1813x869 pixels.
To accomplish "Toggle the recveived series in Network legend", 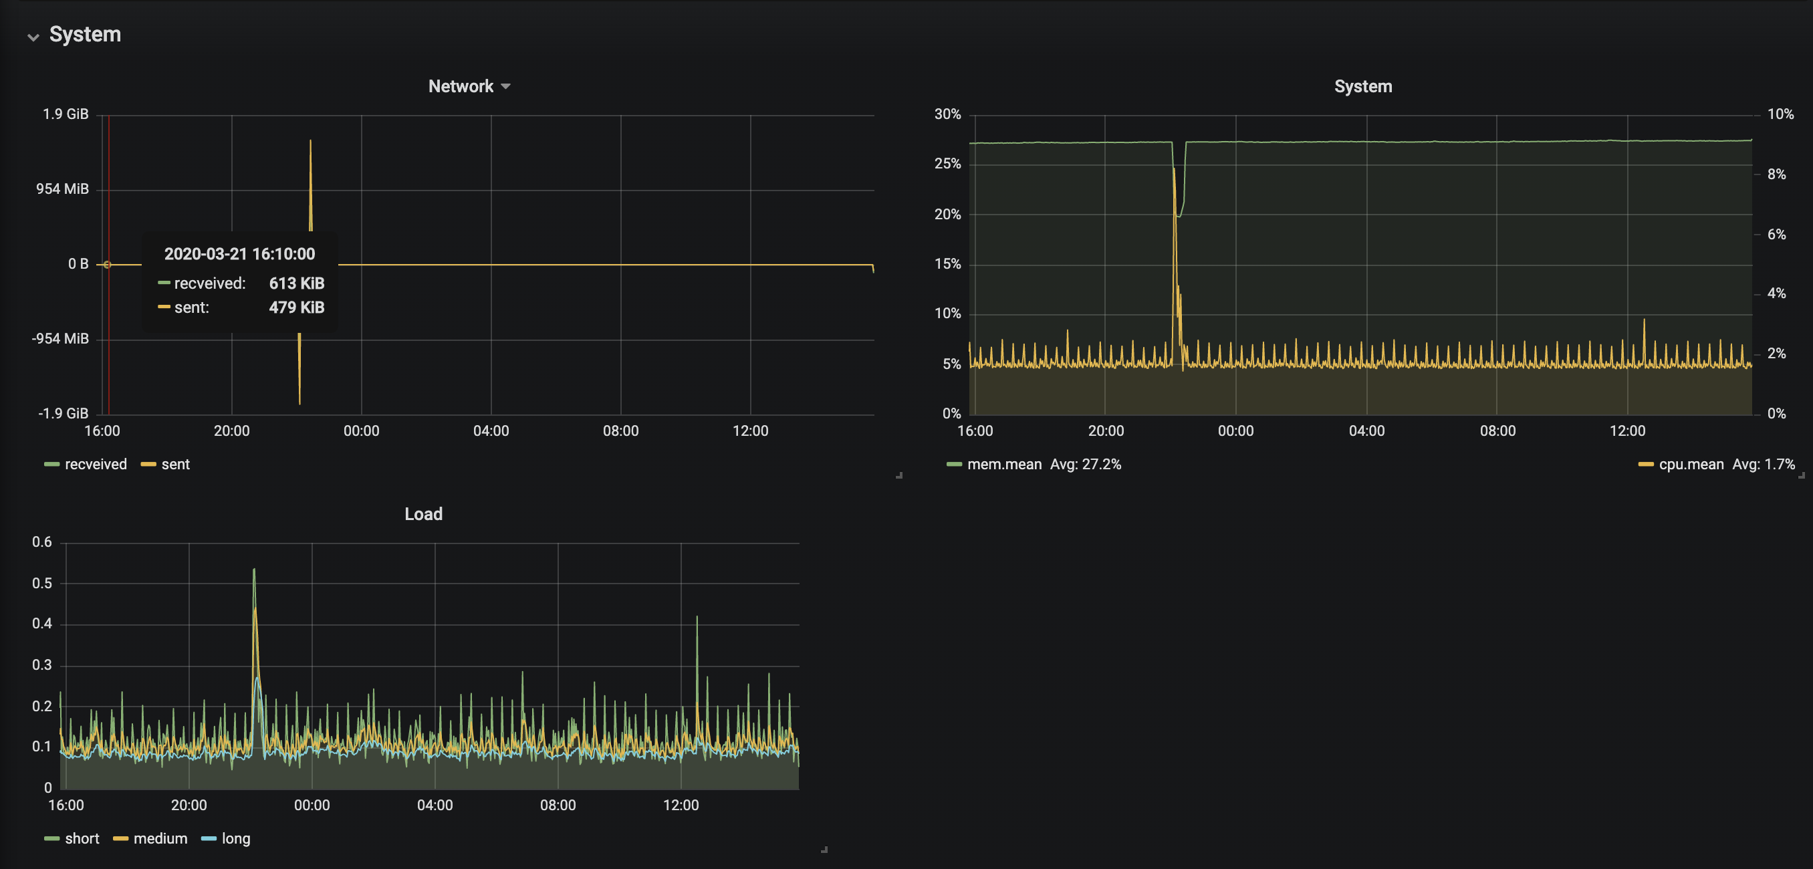I will point(96,465).
